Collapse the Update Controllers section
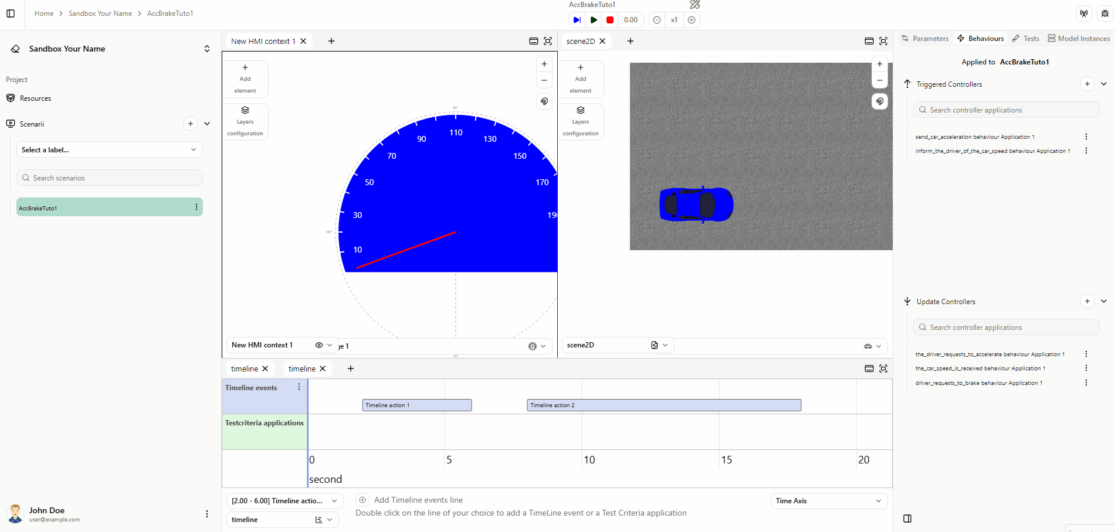 click(1104, 301)
